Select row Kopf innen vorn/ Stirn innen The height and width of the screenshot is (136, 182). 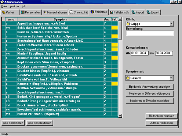pyautogui.click(x=60, y=62)
